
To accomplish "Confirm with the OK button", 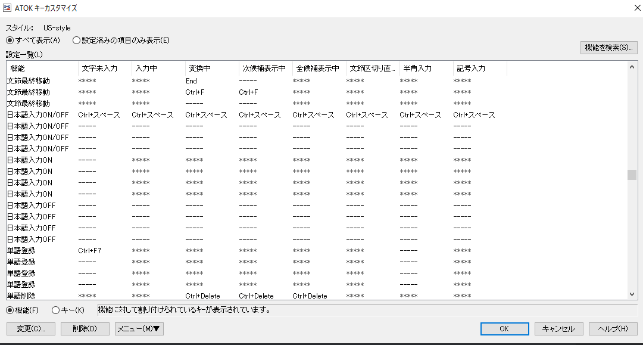I will 504,328.
